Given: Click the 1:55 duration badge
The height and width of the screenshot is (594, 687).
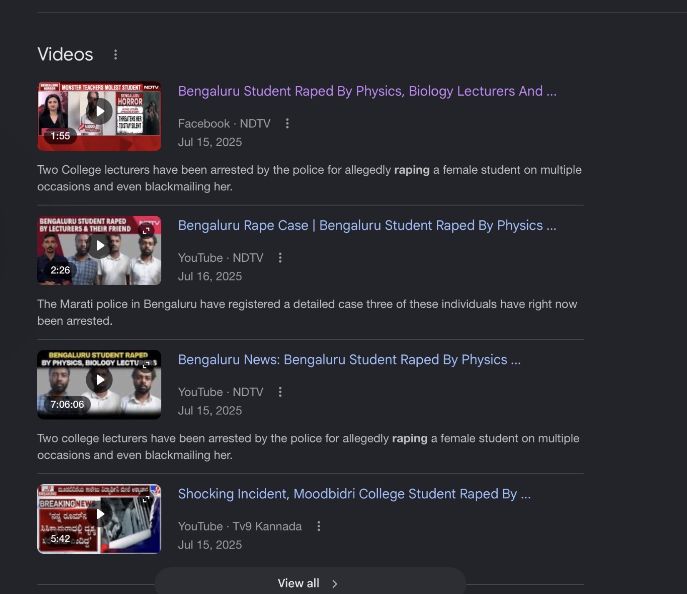Looking at the screenshot, I should (x=60, y=136).
